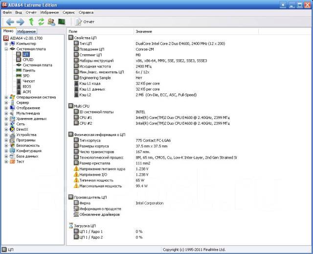Expand the Компьютер tree node
Image resolution: width=313 pixels, height=254 pixels.
6,44
